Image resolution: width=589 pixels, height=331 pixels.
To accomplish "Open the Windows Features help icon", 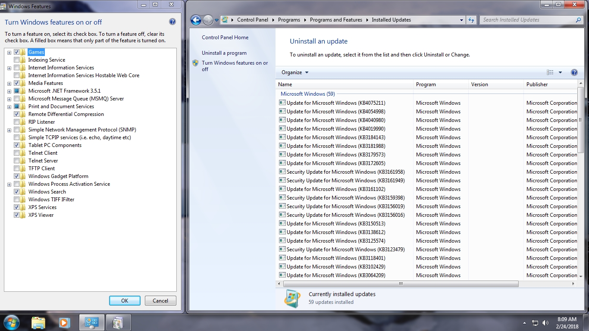I will click(172, 22).
